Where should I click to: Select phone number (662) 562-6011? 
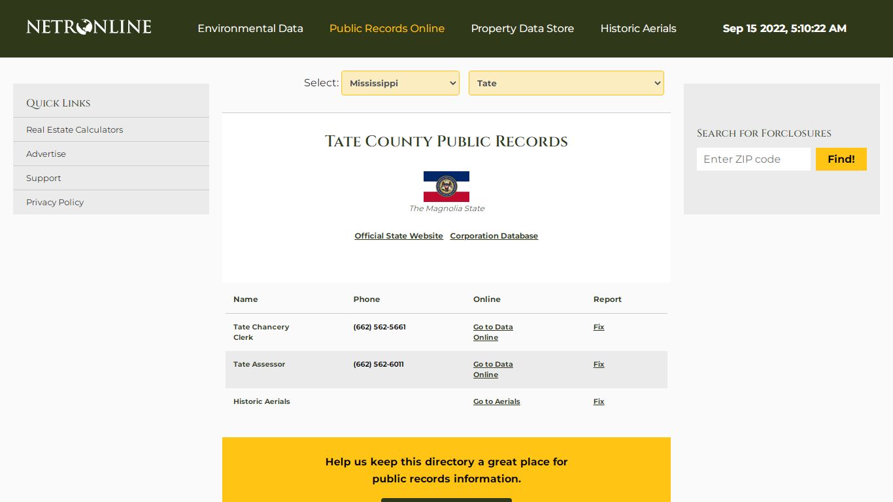pos(379,364)
